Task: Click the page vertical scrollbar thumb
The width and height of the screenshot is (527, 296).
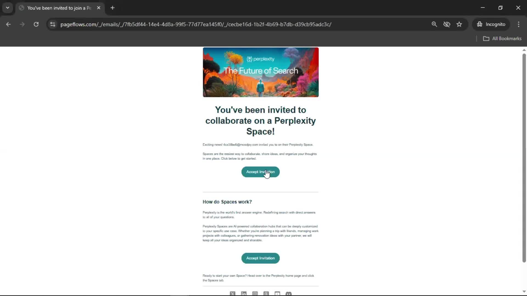Action: (524, 158)
